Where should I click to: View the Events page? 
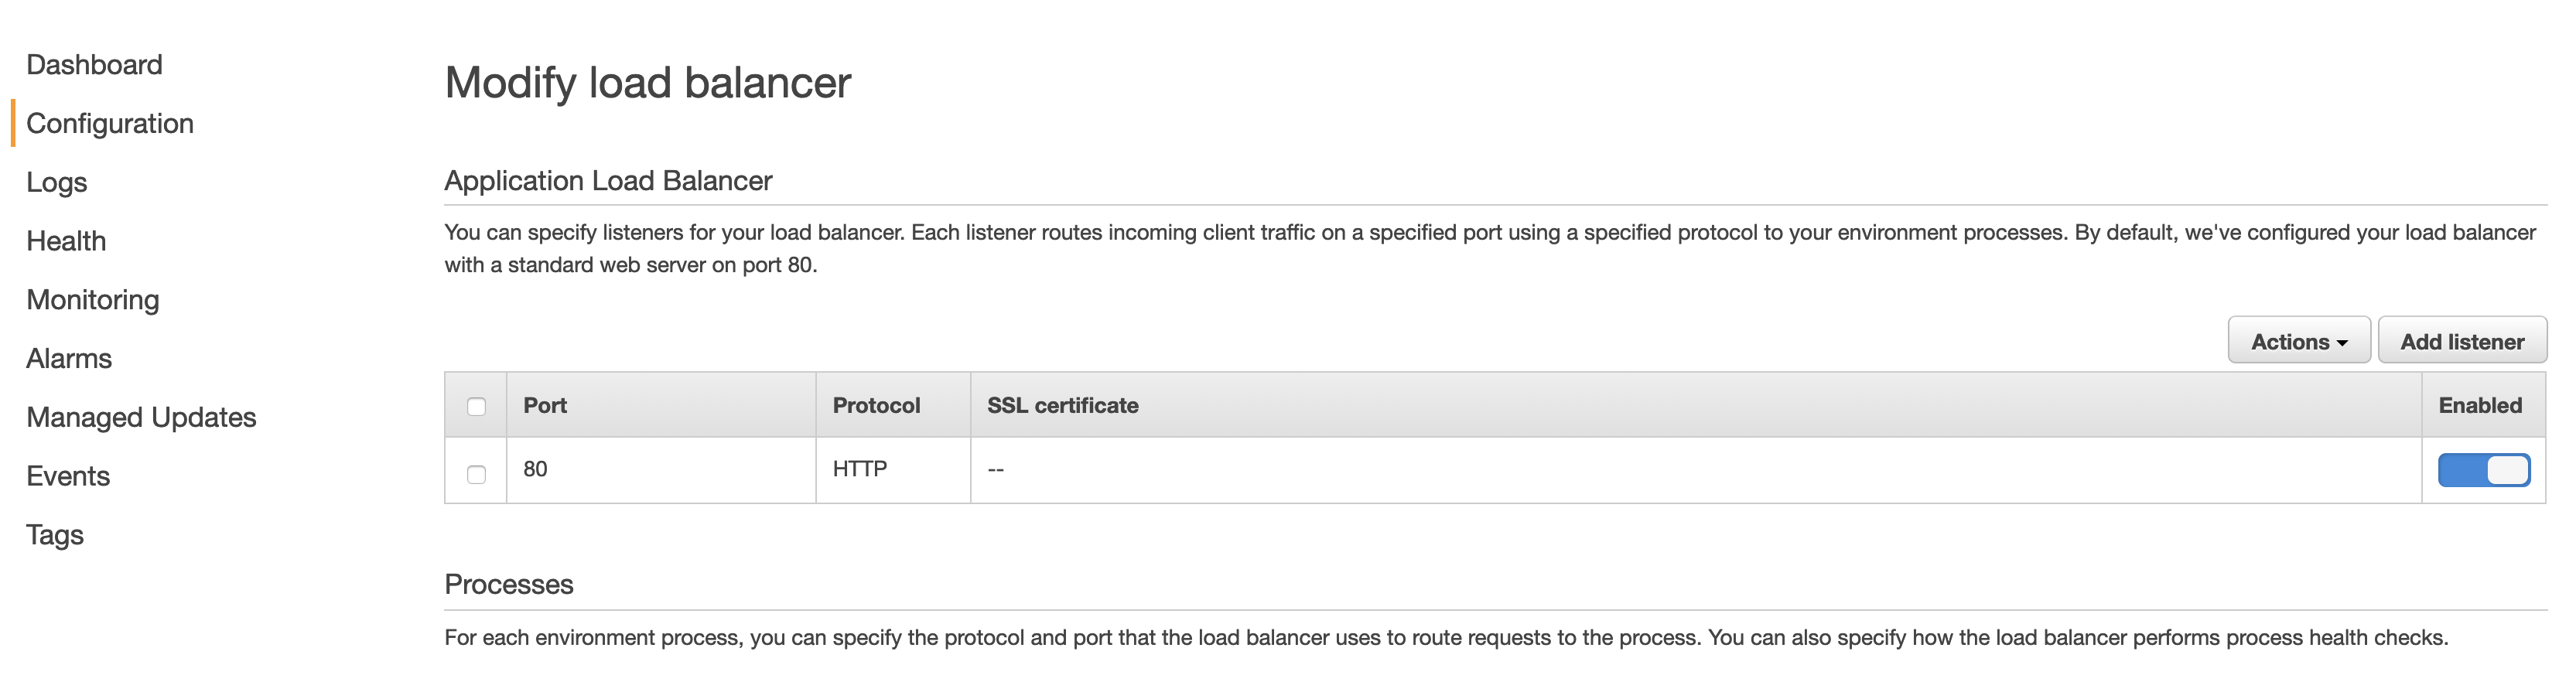(x=68, y=477)
